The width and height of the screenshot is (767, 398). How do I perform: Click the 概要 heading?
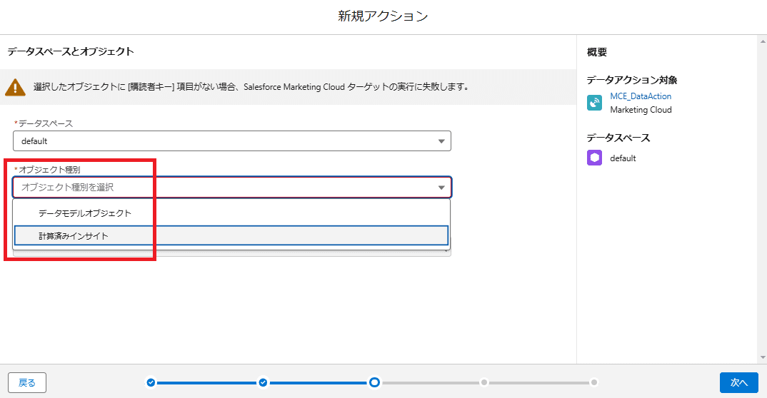pyautogui.click(x=597, y=52)
